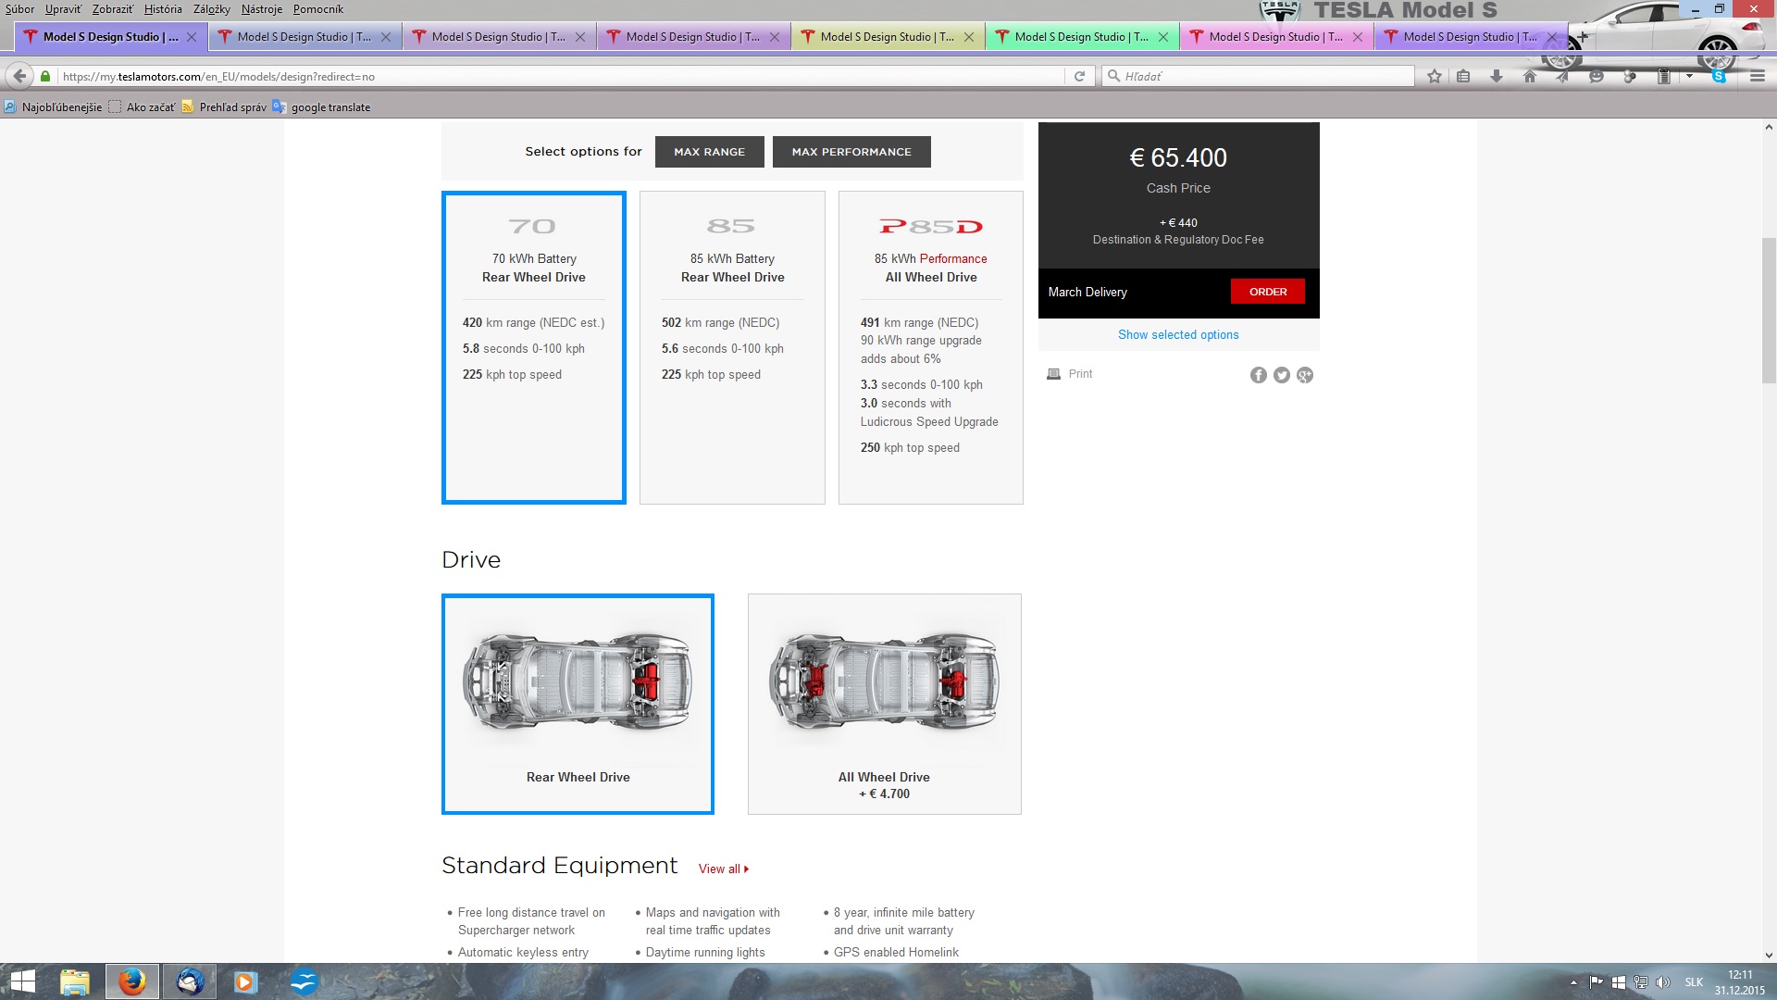The width and height of the screenshot is (1777, 1000).
Task: Select the 85 kWh Battery option card
Action: (732, 347)
